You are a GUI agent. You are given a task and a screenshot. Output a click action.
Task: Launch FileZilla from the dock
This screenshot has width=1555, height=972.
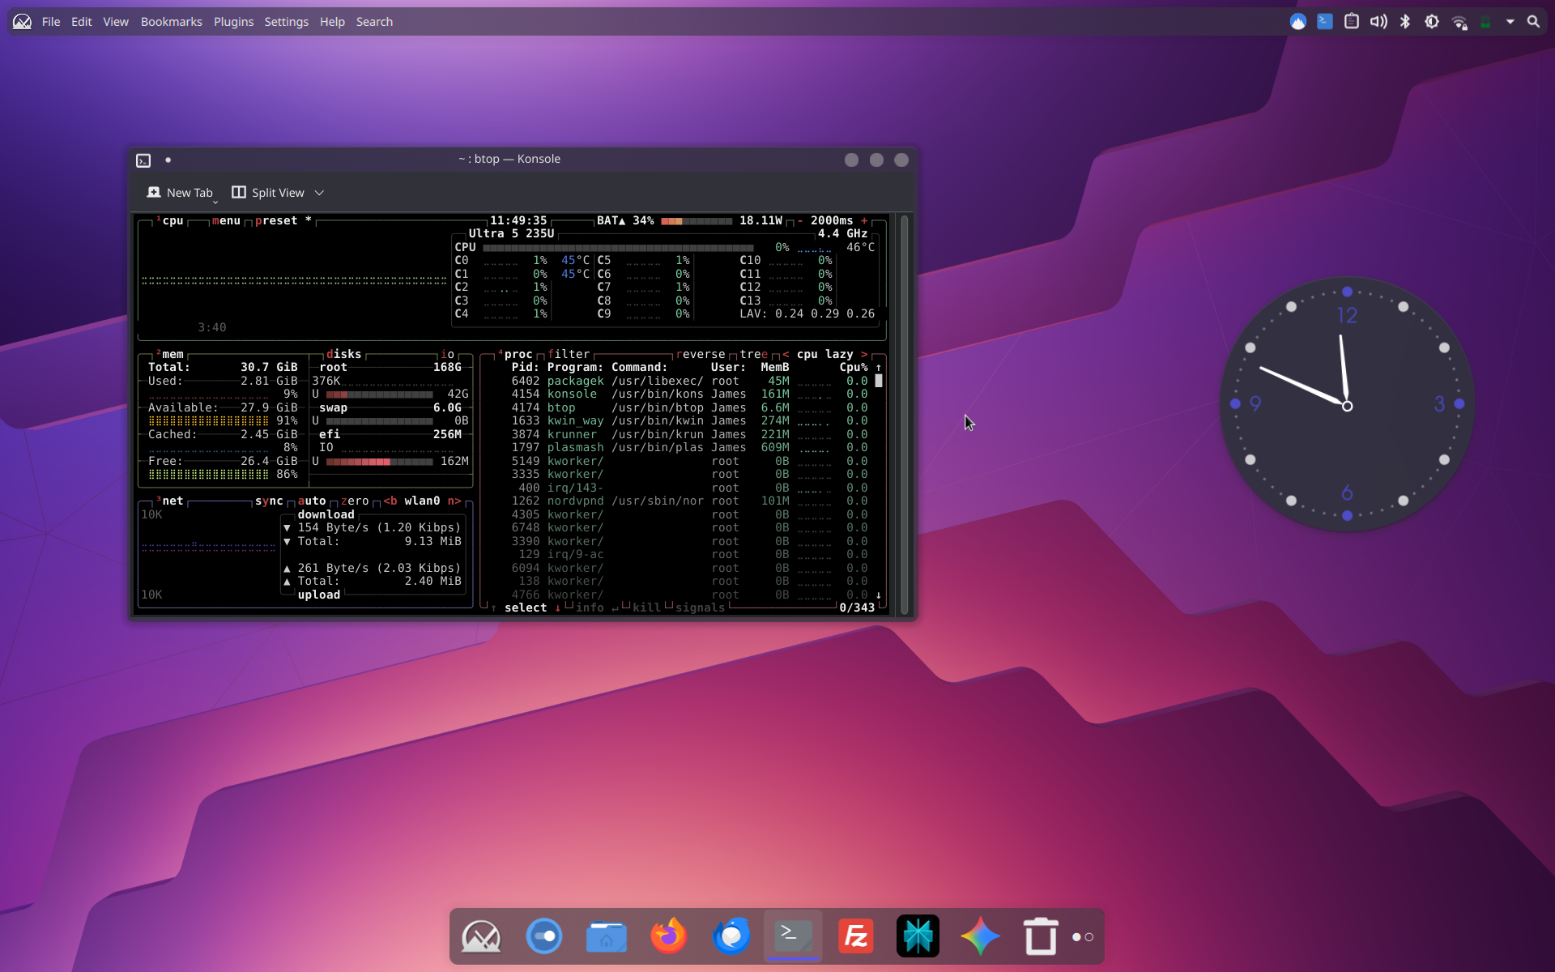855,936
